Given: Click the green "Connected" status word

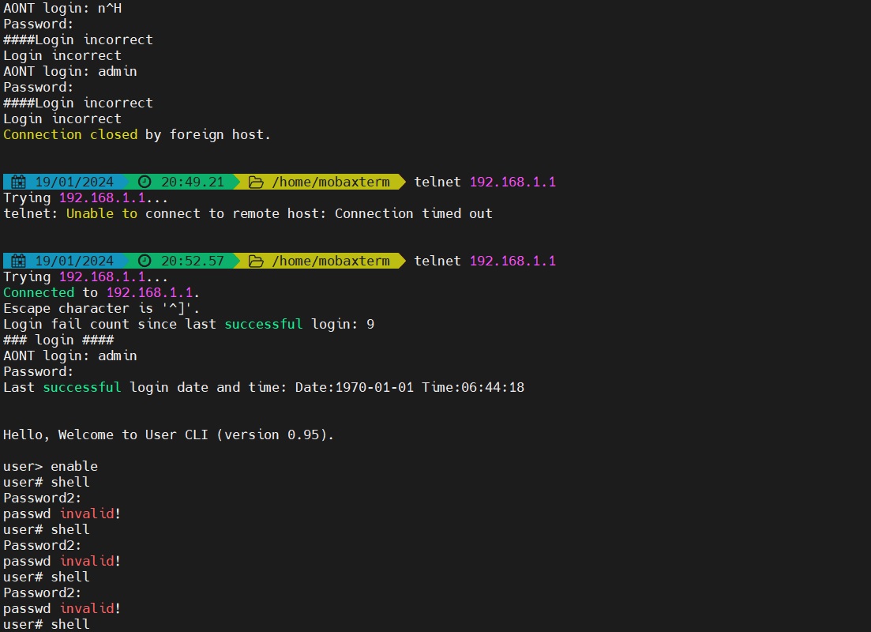Looking at the screenshot, I should tap(39, 292).
